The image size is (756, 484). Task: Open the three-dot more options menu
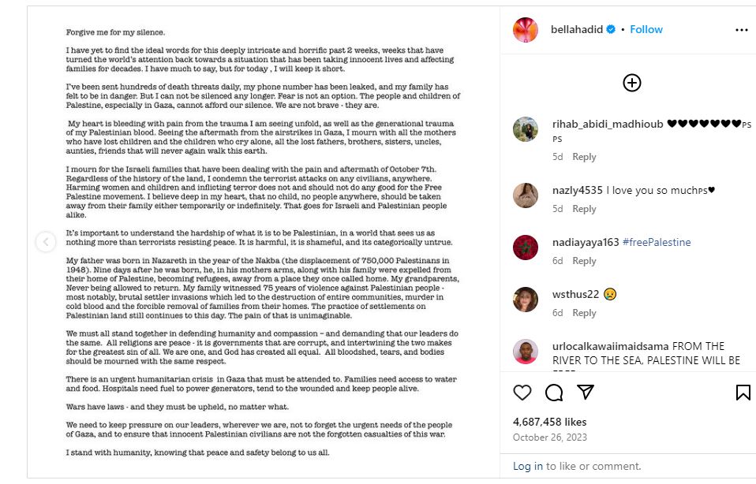tap(741, 30)
